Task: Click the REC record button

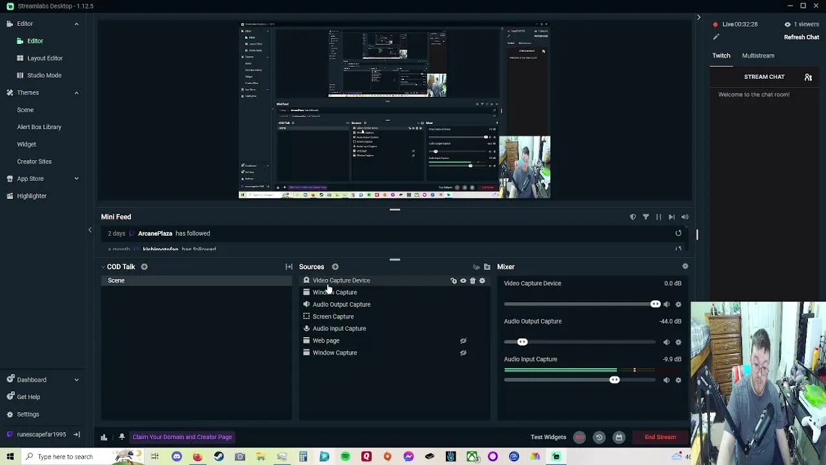Action: [579, 437]
